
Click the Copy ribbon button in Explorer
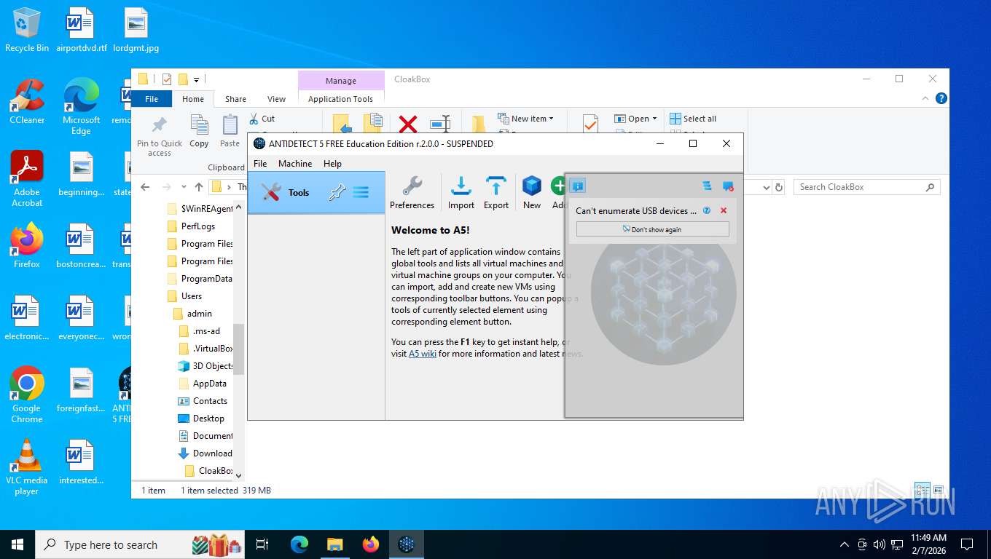(199, 131)
